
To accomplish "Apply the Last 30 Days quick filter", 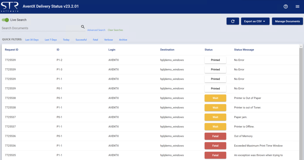I will (x=32, y=40).
